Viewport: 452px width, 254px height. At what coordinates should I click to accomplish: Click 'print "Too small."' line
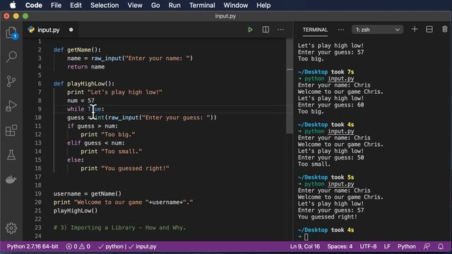tap(112, 151)
